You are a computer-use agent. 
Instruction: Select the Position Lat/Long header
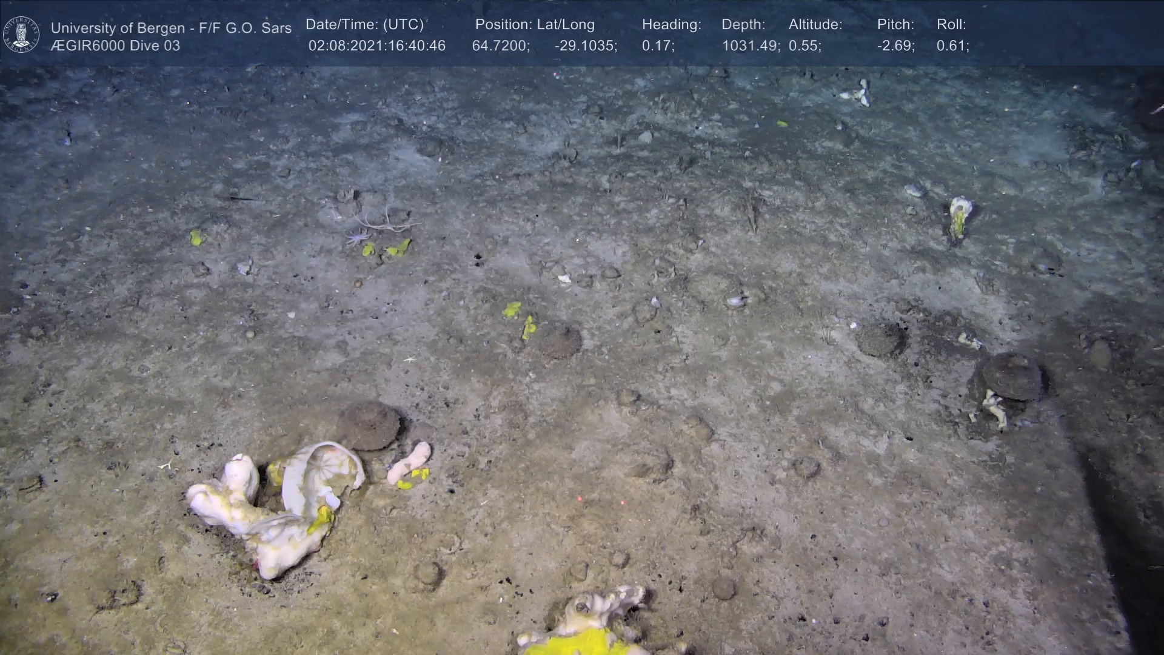tap(535, 25)
